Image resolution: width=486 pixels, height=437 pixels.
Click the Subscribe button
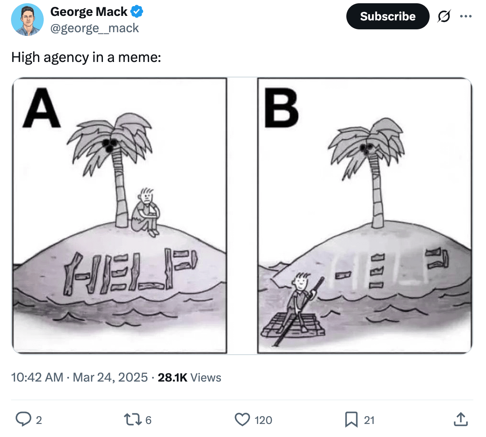[x=388, y=16]
